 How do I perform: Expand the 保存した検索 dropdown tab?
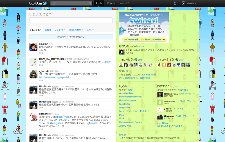click(76, 30)
